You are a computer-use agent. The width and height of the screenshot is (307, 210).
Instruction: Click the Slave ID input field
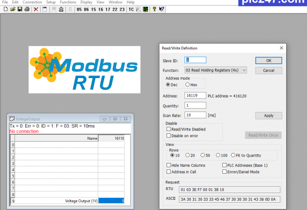[x=195, y=60]
